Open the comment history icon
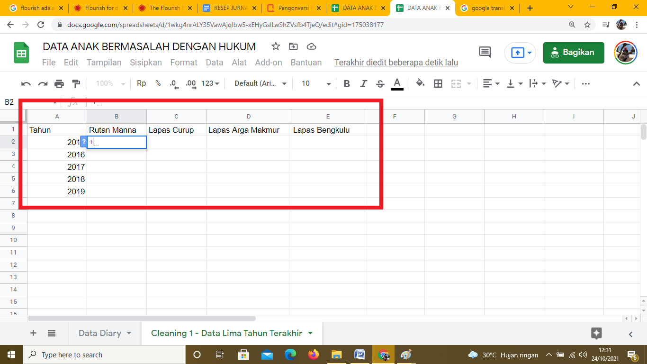Image resolution: width=647 pixels, height=364 pixels. 485,53
